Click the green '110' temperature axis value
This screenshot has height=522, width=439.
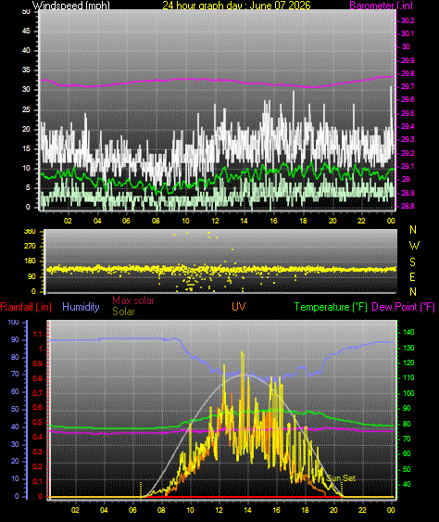coord(408,378)
